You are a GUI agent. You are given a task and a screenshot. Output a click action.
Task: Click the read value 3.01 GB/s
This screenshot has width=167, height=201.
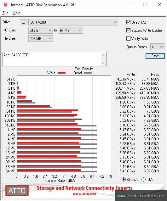152,107
